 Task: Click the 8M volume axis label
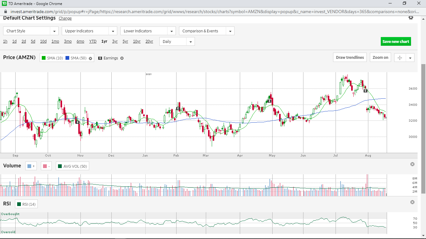415,179
